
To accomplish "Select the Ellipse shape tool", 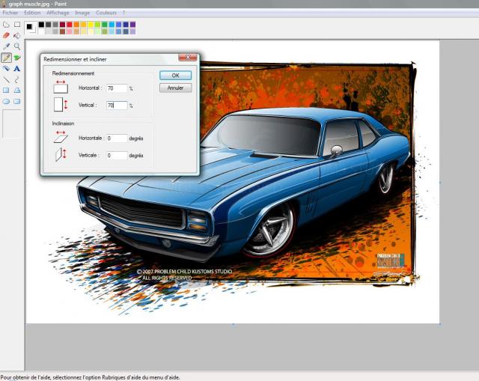I will [6, 102].
